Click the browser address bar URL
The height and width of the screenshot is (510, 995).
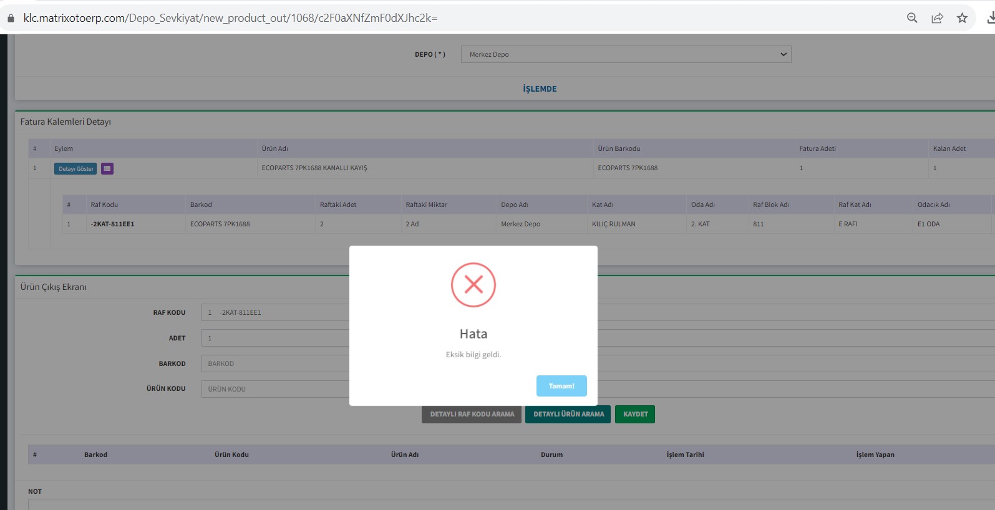tap(231, 18)
